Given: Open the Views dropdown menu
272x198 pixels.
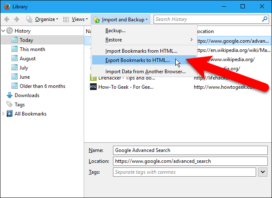Looking at the screenshot, I should pos(75,19).
